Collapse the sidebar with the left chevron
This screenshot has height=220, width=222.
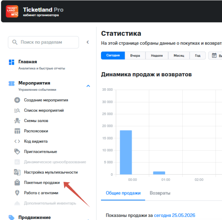(x=88, y=42)
